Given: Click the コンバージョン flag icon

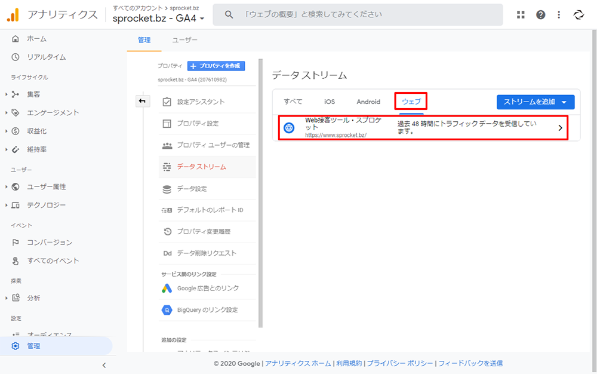Looking at the screenshot, I should 16,242.
